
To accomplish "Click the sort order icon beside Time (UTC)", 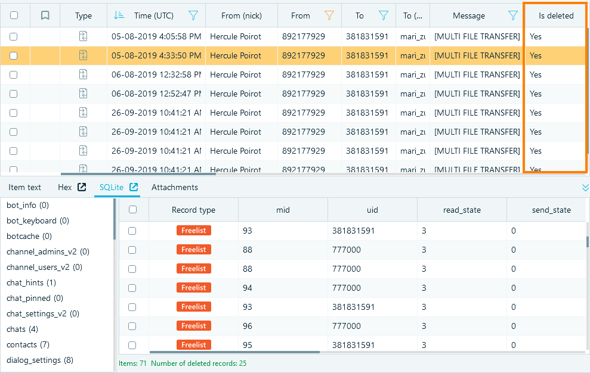I will [119, 15].
